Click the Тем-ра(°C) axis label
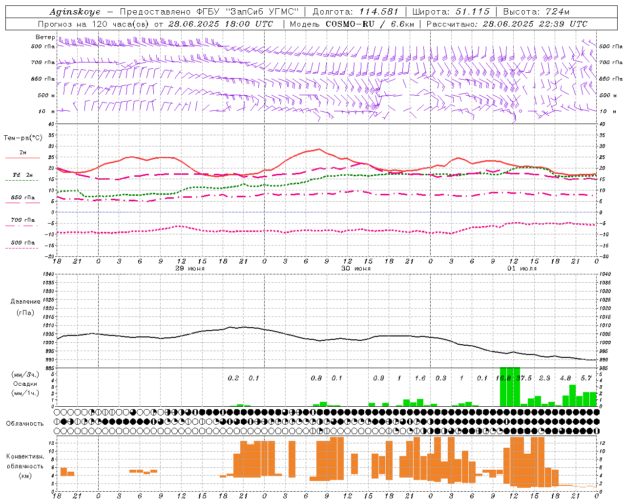This screenshot has width=625, height=500. coord(23,138)
